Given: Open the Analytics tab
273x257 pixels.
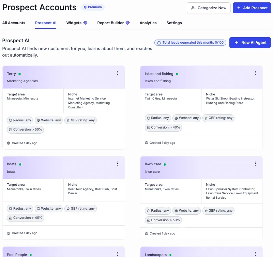Looking at the screenshot, I should pos(148,23).
